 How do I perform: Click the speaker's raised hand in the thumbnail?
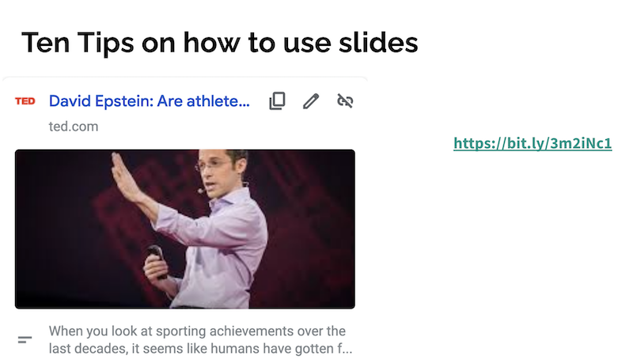pyautogui.click(x=125, y=177)
